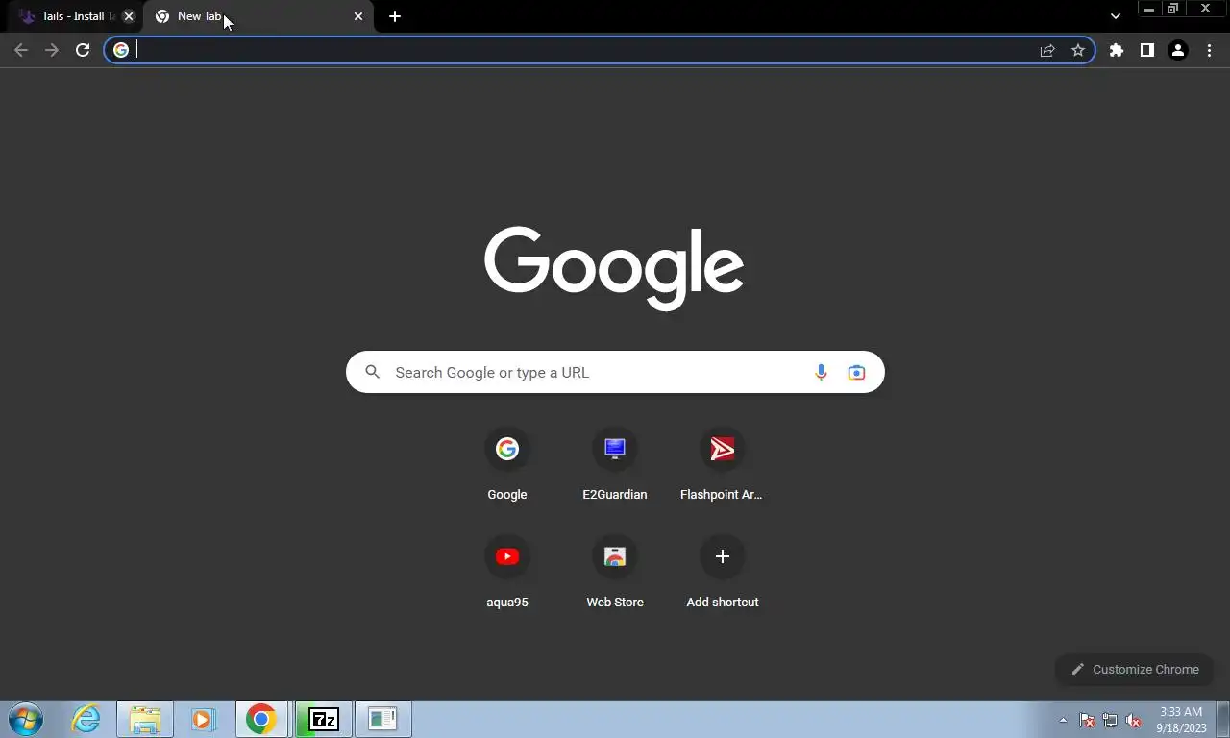Toggle the side panel button
Viewport: 1230px width, 738px height.
1146,50
